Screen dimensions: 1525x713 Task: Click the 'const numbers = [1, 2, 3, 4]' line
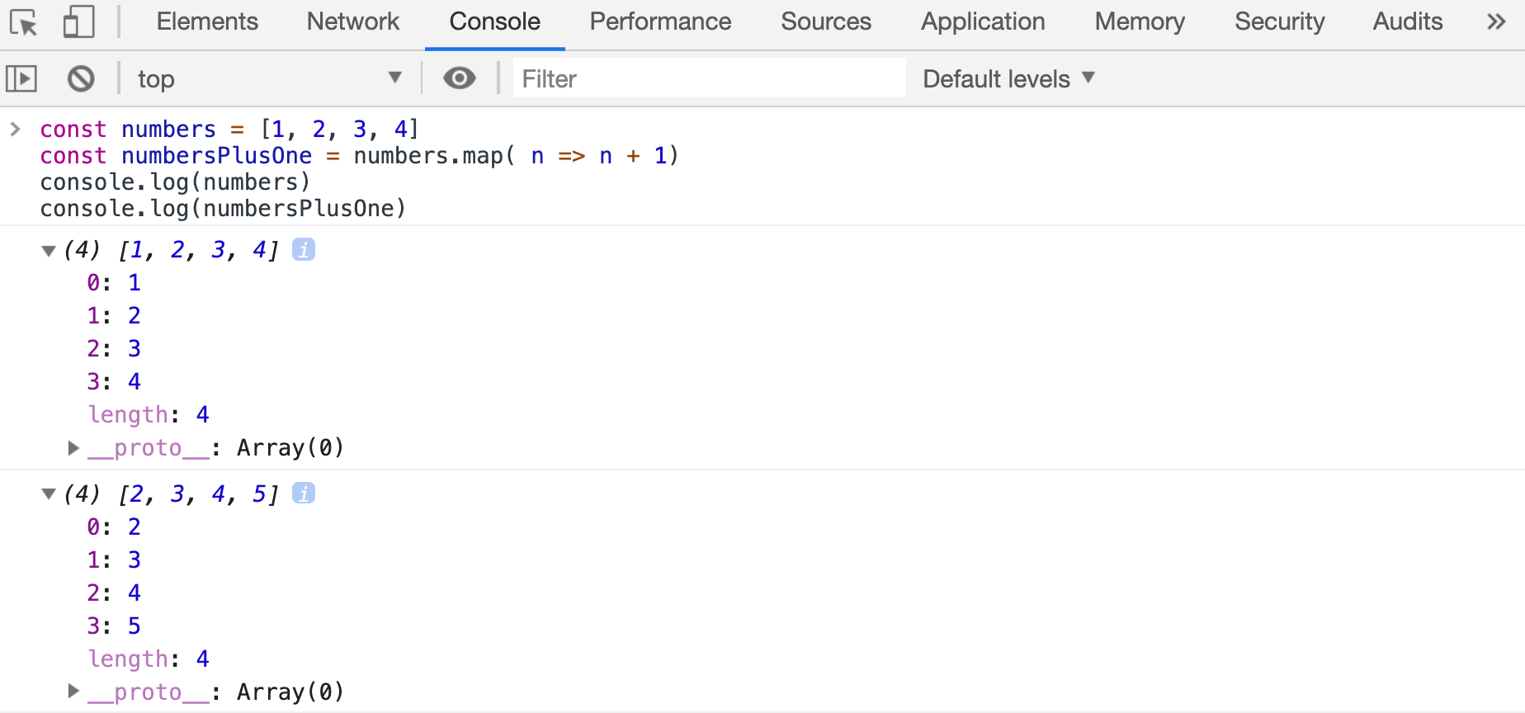click(x=229, y=129)
